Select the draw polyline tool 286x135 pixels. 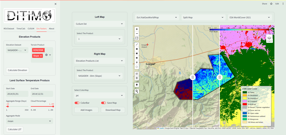coord(137,44)
